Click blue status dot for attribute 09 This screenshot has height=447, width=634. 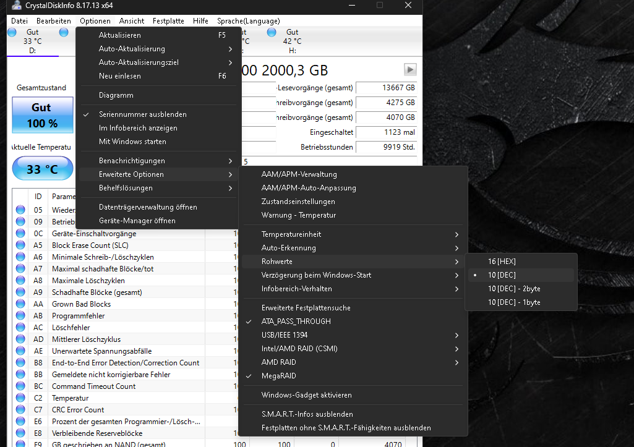20,221
